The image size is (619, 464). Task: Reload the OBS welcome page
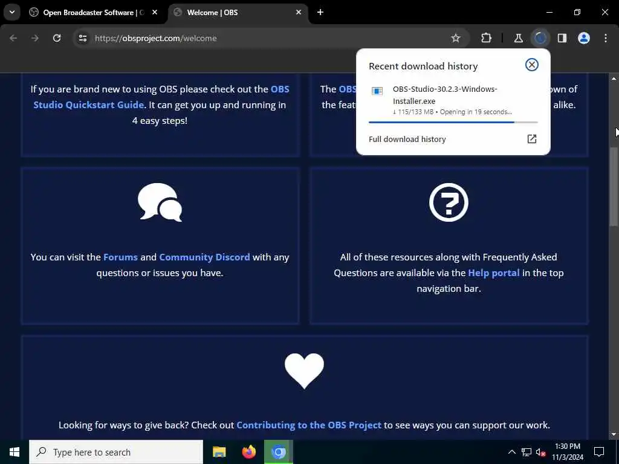pos(57,38)
